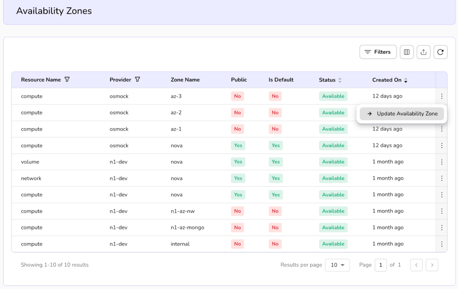
Task: Sort table by Status column
Action: pos(340,80)
